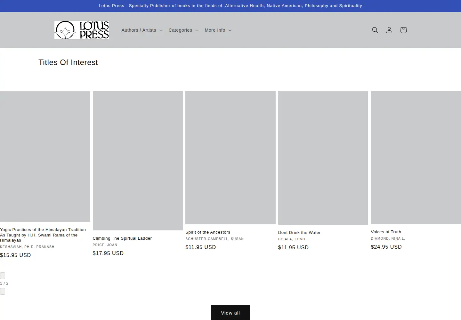461x320 pixels.
Task: Click the Titles Of Interest heading
Action: (x=68, y=62)
